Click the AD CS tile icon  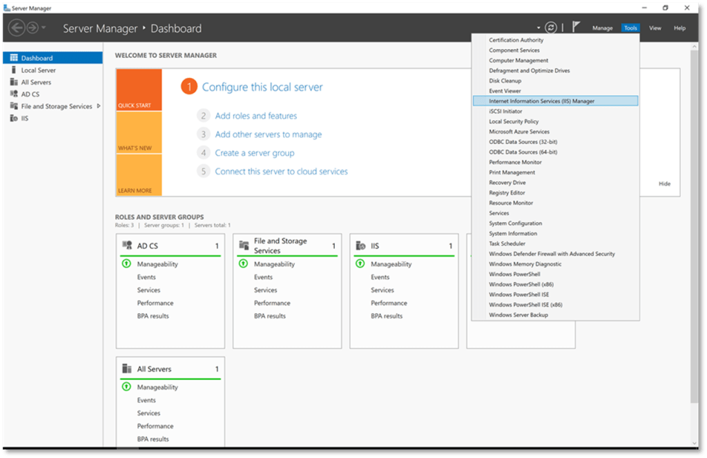(x=126, y=246)
